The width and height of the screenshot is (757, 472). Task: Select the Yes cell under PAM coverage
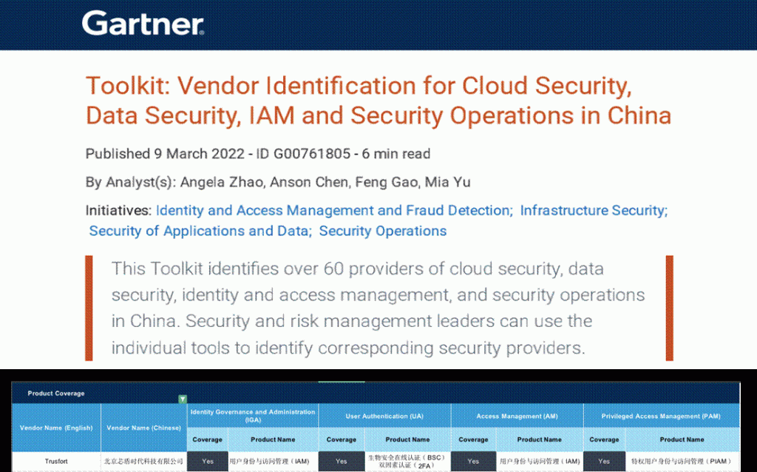point(604,462)
